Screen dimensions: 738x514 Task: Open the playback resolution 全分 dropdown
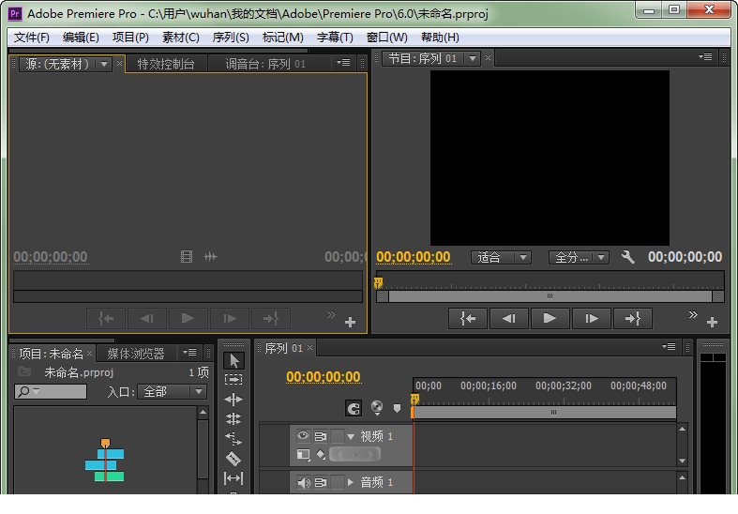click(579, 258)
